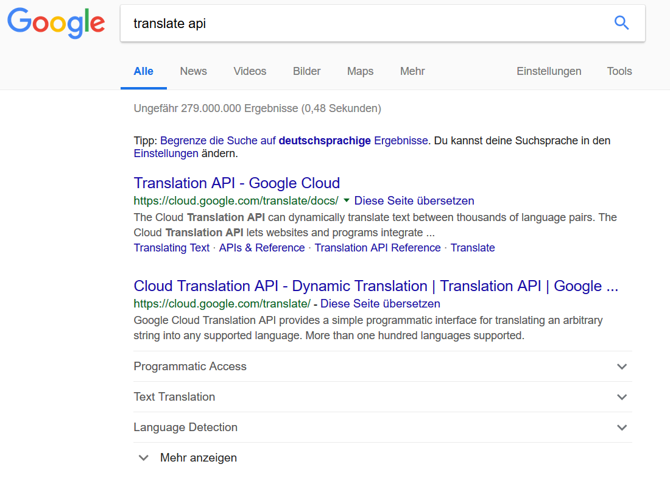Expand the Programmatic Access section chevron
670x478 pixels.
(x=622, y=367)
